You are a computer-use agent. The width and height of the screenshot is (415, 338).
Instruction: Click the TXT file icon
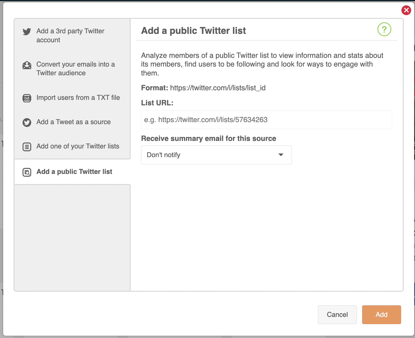27,98
